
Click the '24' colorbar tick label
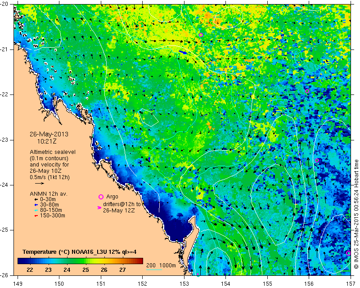pyautogui.click(x=67, y=270)
